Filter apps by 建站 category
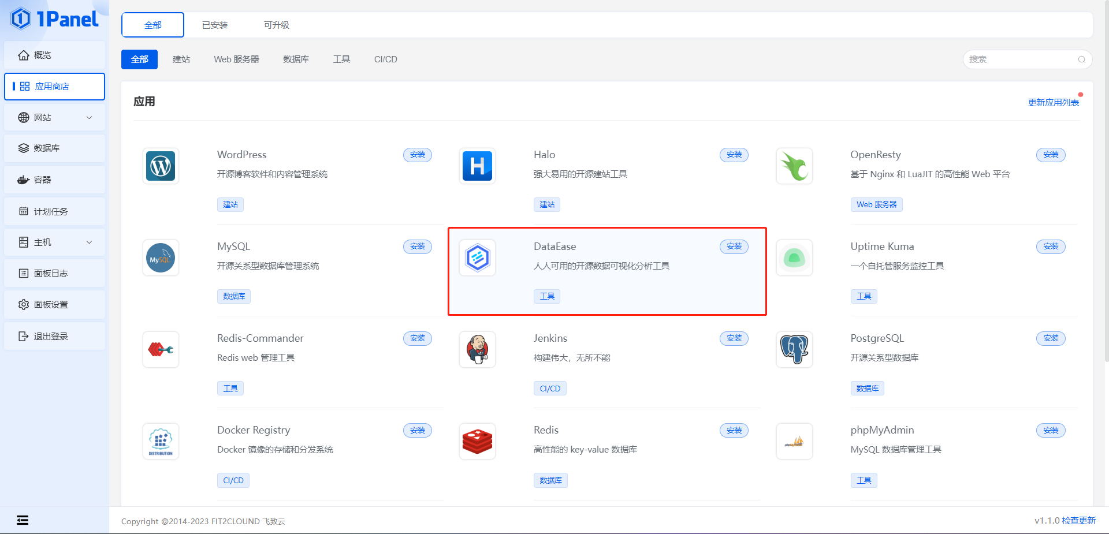This screenshot has height=534, width=1109. 181,59
